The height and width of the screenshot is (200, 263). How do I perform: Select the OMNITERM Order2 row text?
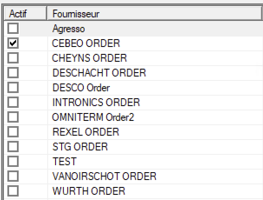click(93, 117)
